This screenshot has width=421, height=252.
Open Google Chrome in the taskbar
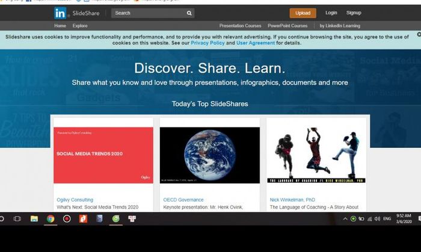click(51, 219)
